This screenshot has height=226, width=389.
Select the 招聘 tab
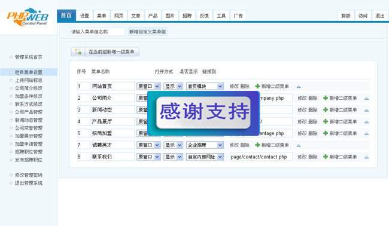pos(187,16)
